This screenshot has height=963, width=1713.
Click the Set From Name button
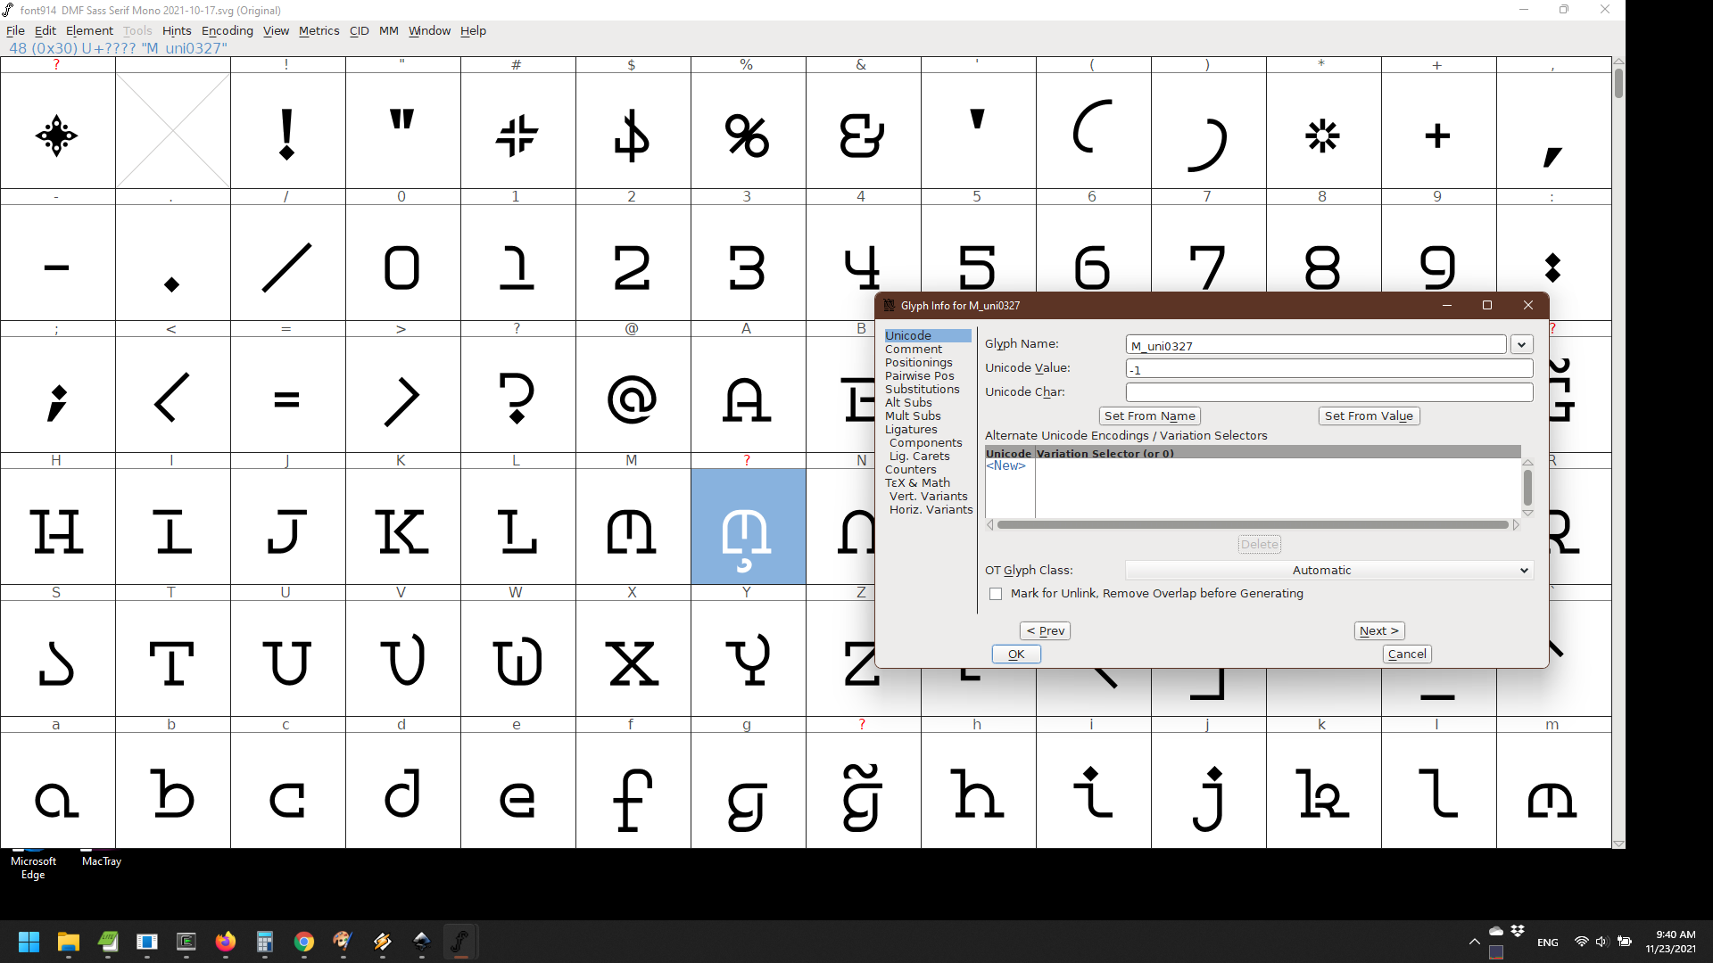click(x=1149, y=416)
